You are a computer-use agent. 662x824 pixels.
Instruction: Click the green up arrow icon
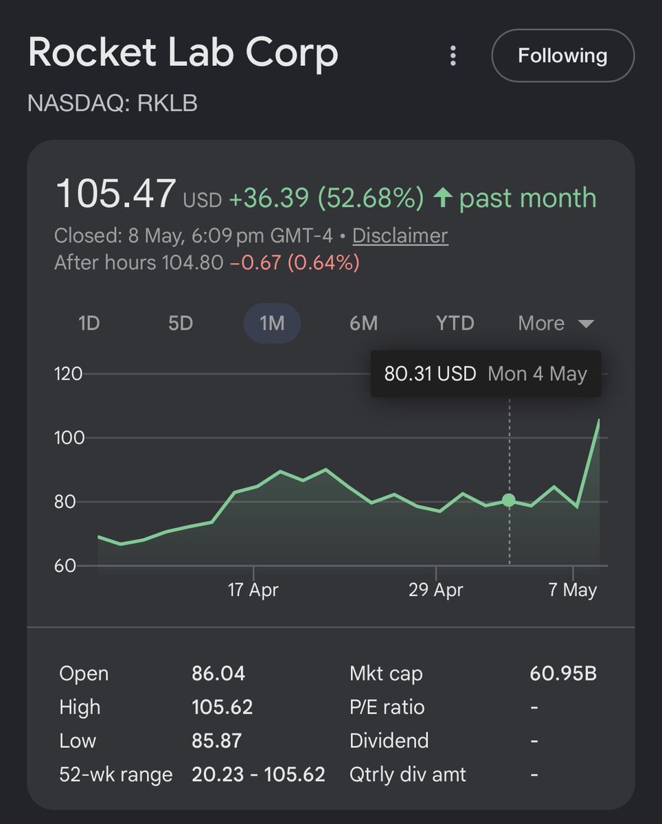pos(442,198)
